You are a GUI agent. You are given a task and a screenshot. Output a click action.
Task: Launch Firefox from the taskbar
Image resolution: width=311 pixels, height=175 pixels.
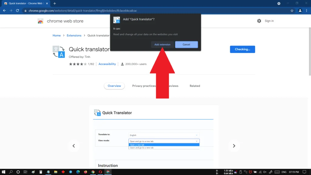point(85,172)
